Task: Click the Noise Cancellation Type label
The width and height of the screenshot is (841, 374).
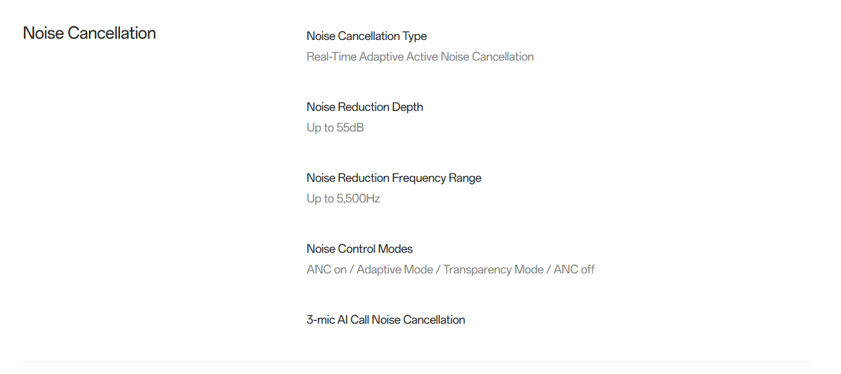Action: click(x=366, y=36)
